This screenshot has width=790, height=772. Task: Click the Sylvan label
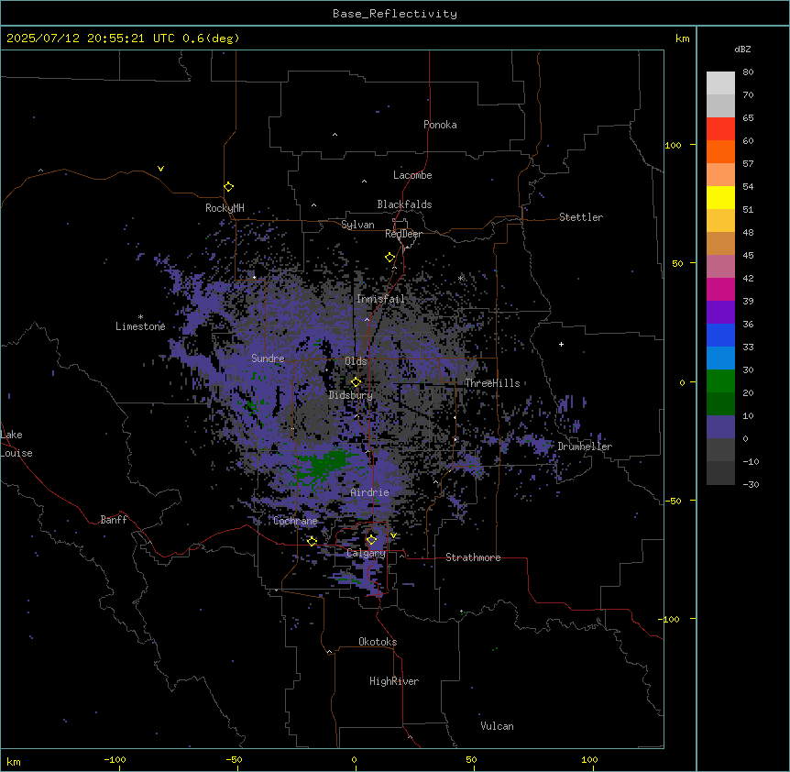click(357, 225)
